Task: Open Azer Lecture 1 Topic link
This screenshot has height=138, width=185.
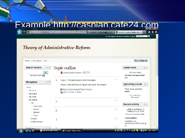Action: 72,92
